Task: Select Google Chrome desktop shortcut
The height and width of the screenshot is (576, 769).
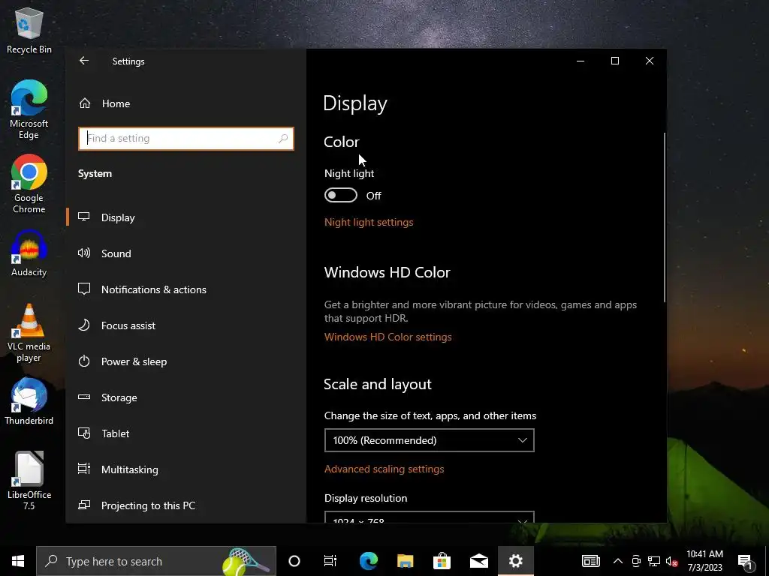Action: (x=29, y=184)
